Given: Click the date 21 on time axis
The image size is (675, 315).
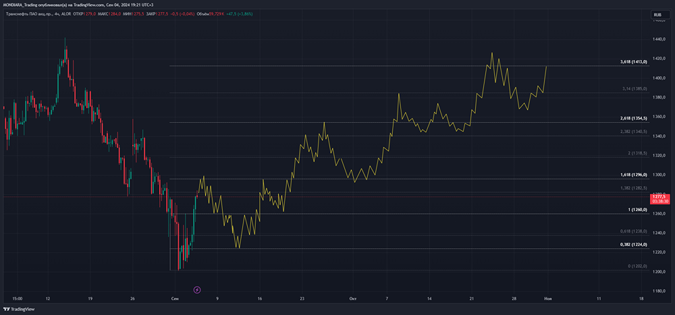Looking at the screenshot, I should 471,298.
